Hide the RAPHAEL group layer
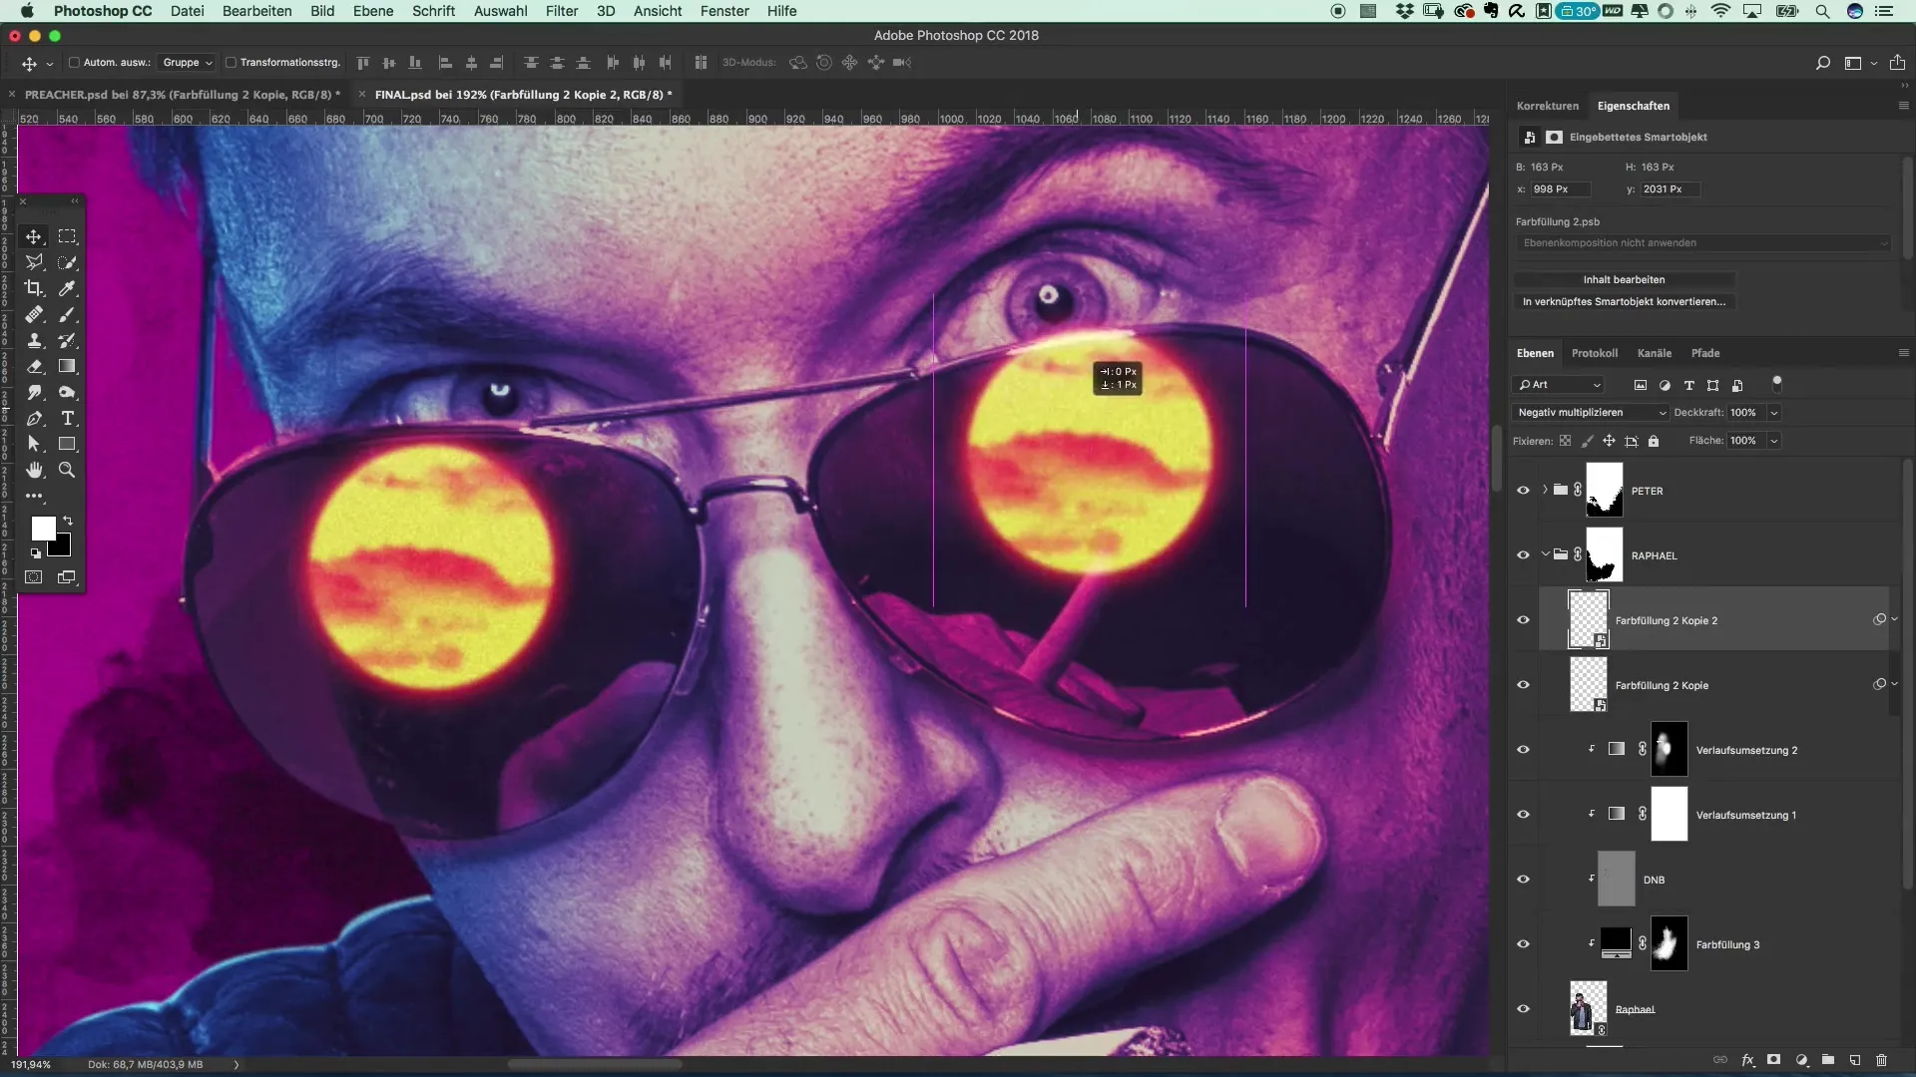 [x=1523, y=555]
